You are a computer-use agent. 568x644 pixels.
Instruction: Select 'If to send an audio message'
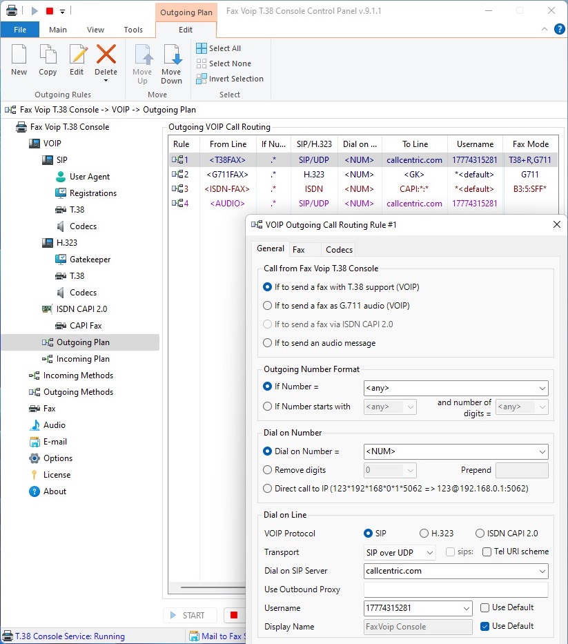coord(267,343)
